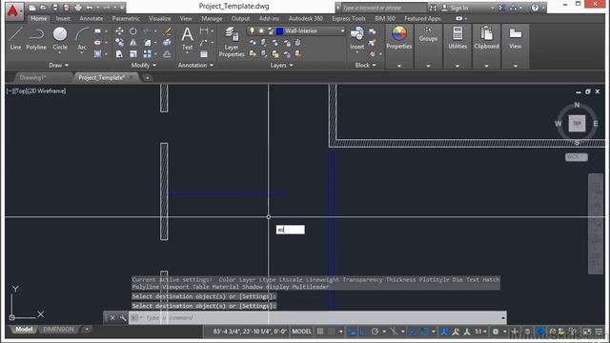610x343 pixels.
Task: Expand the Annotation panel
Action: (x=195, y=65)
